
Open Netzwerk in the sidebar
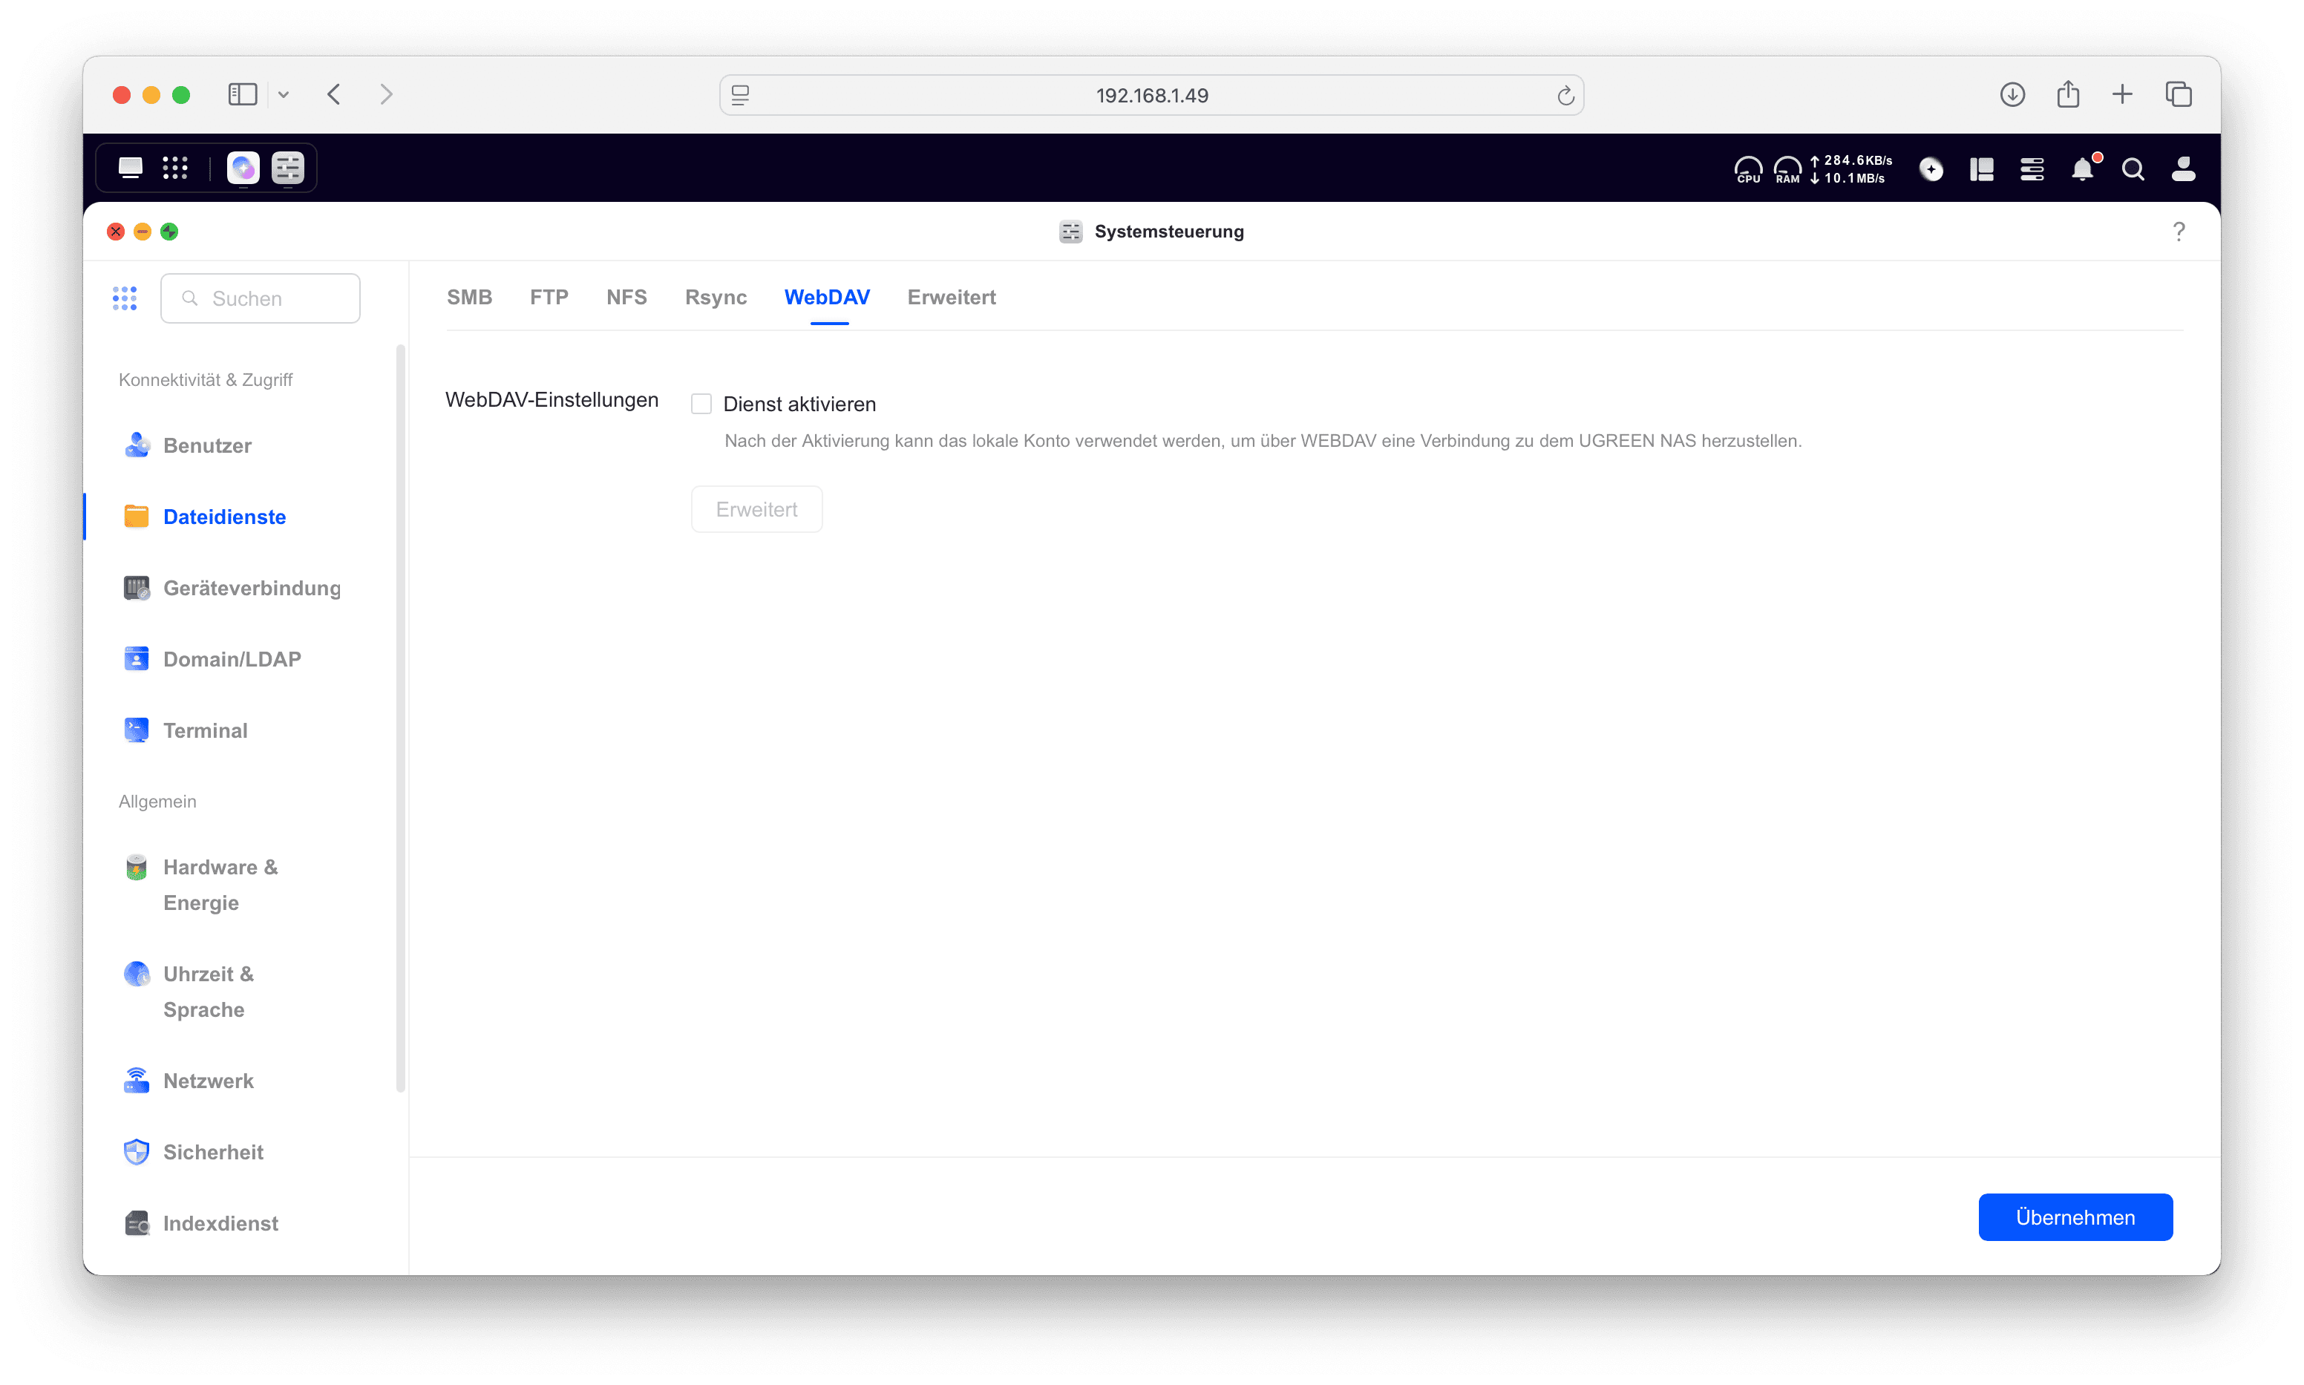[208, 1081]
